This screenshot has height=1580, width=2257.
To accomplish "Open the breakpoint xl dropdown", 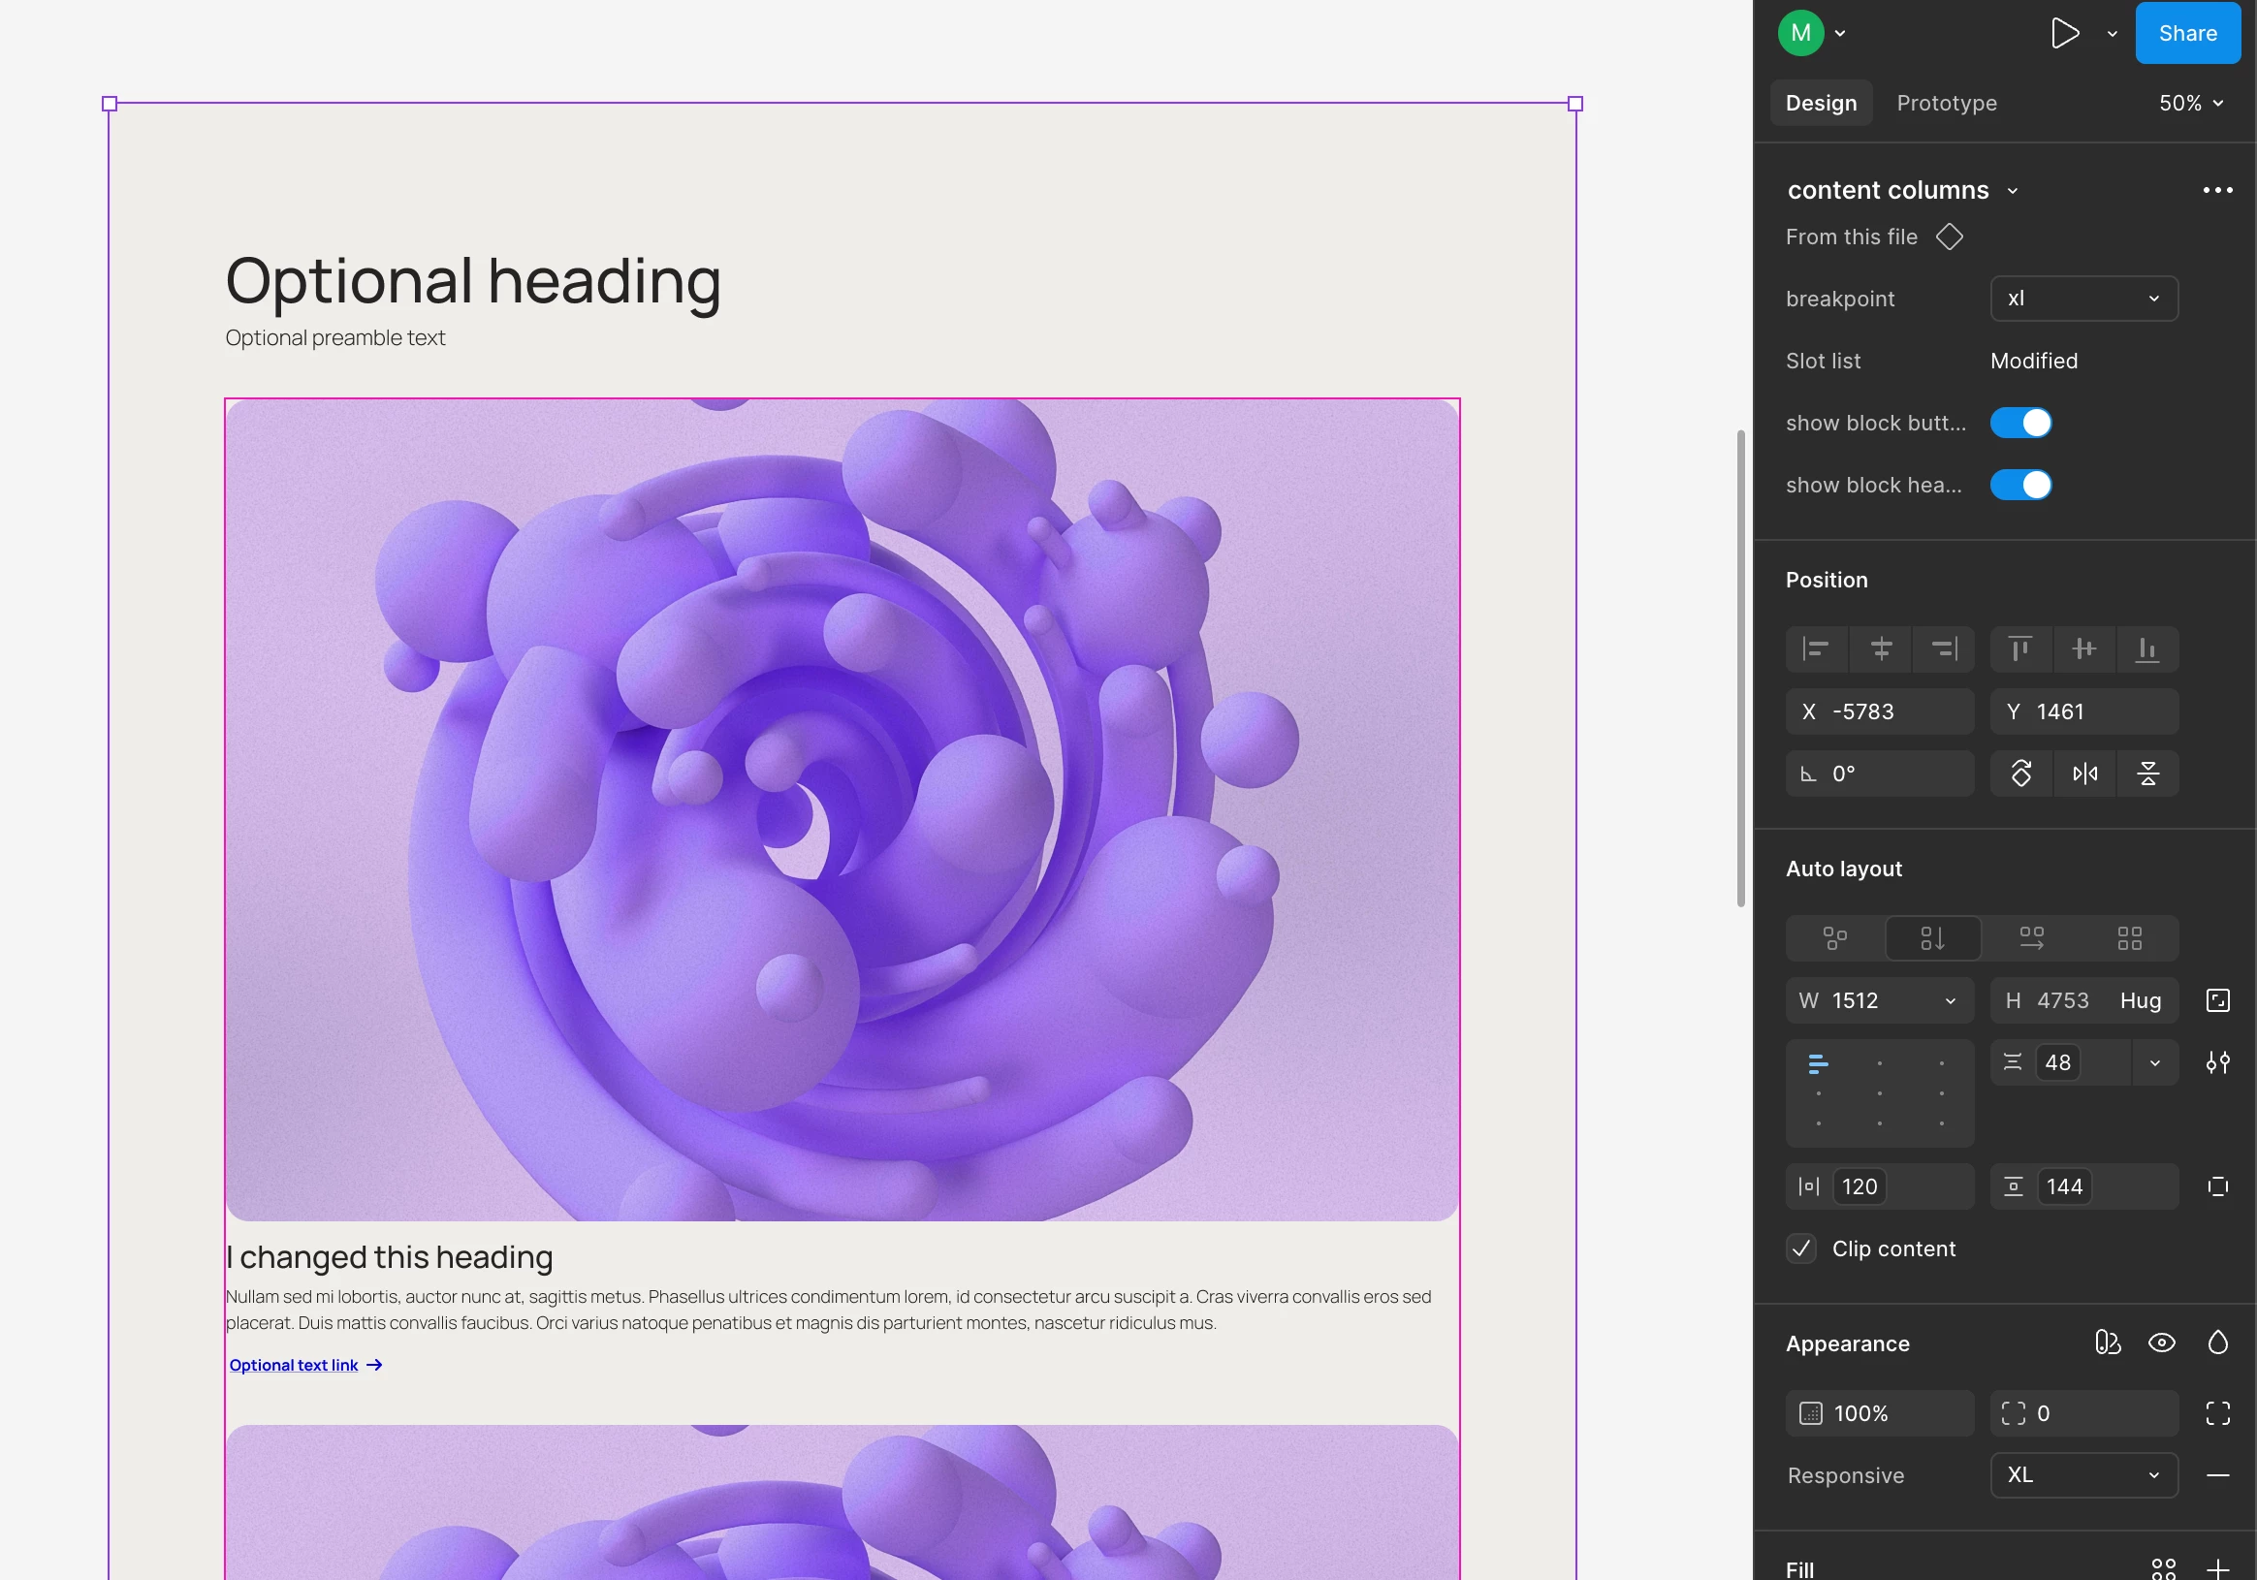I will 2083,299.
